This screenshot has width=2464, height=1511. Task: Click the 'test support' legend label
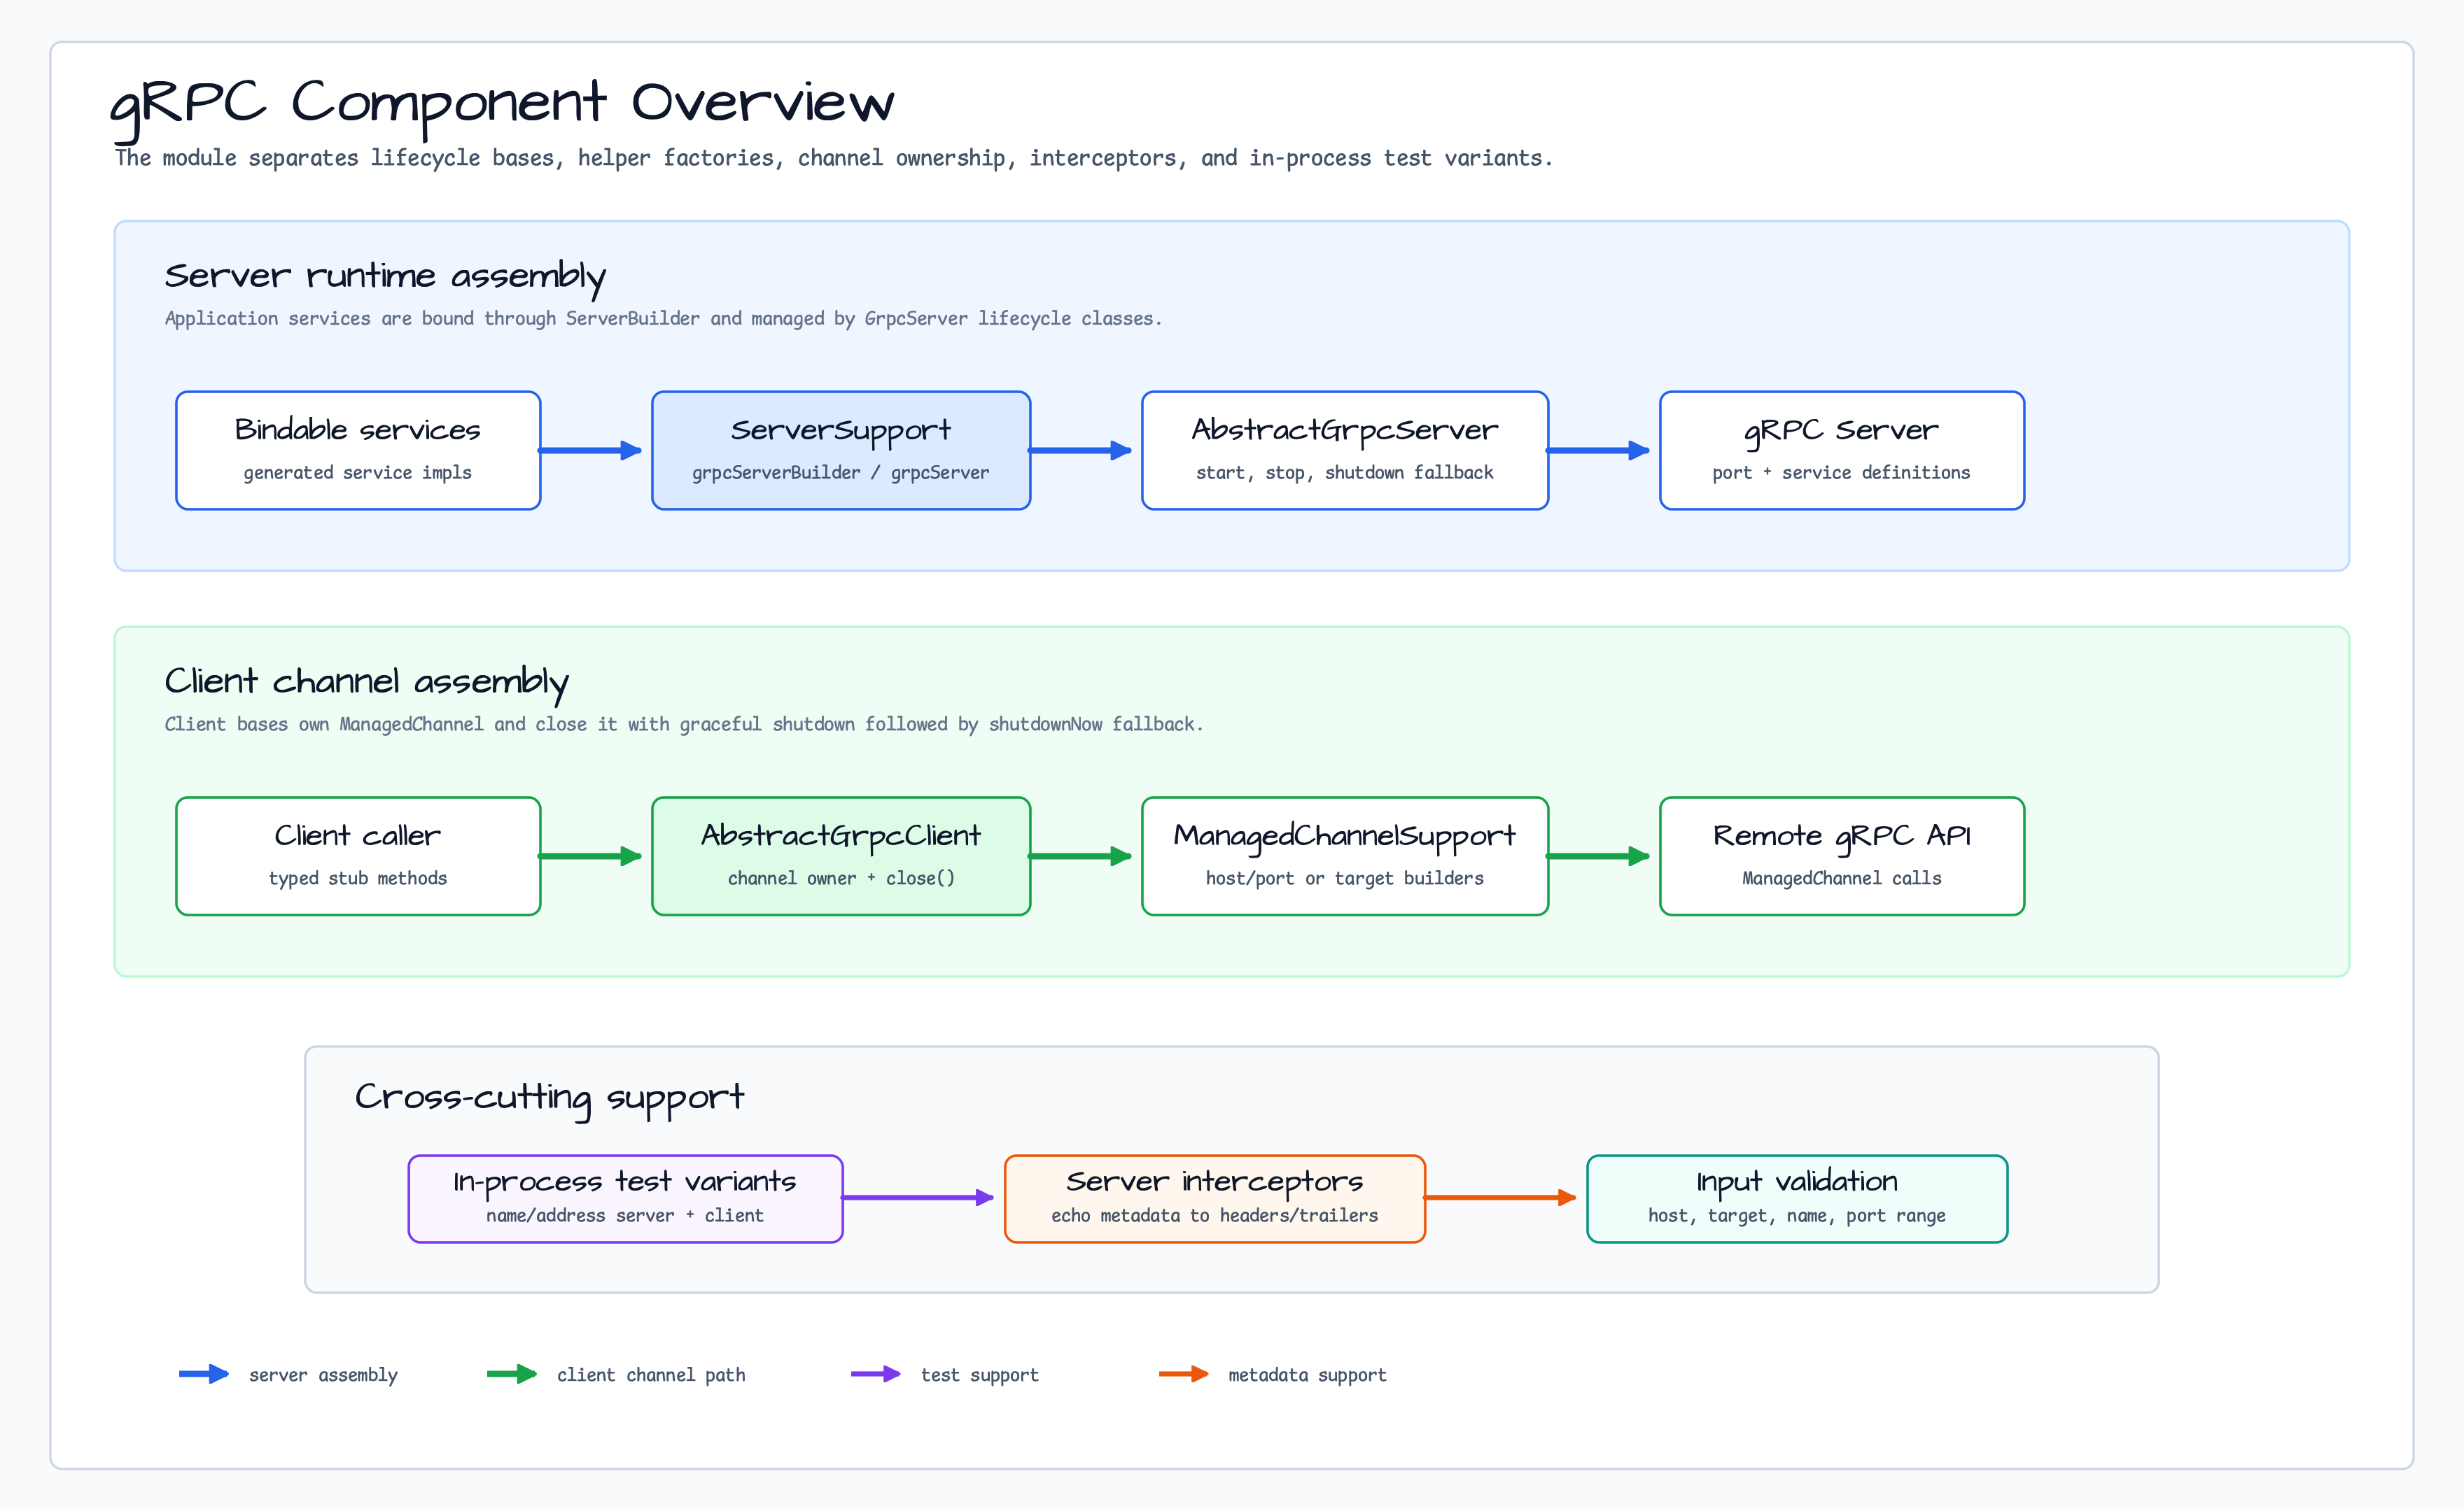979,1375
